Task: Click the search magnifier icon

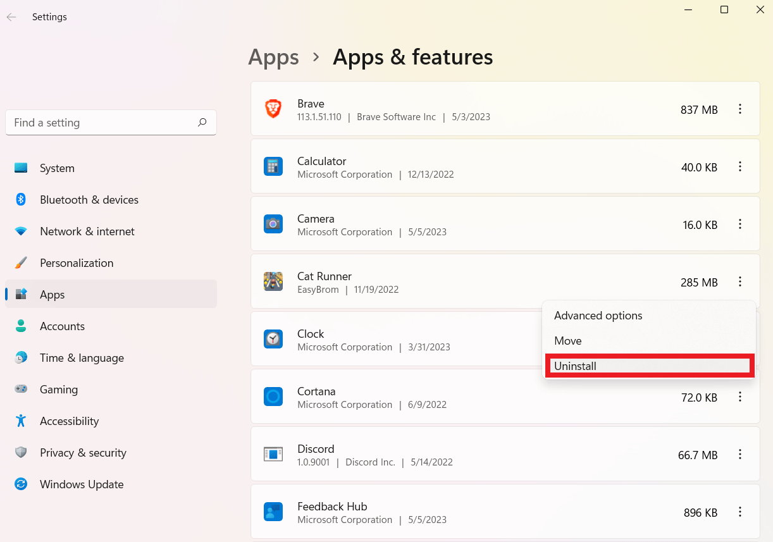Action: [x=202, y=123]
